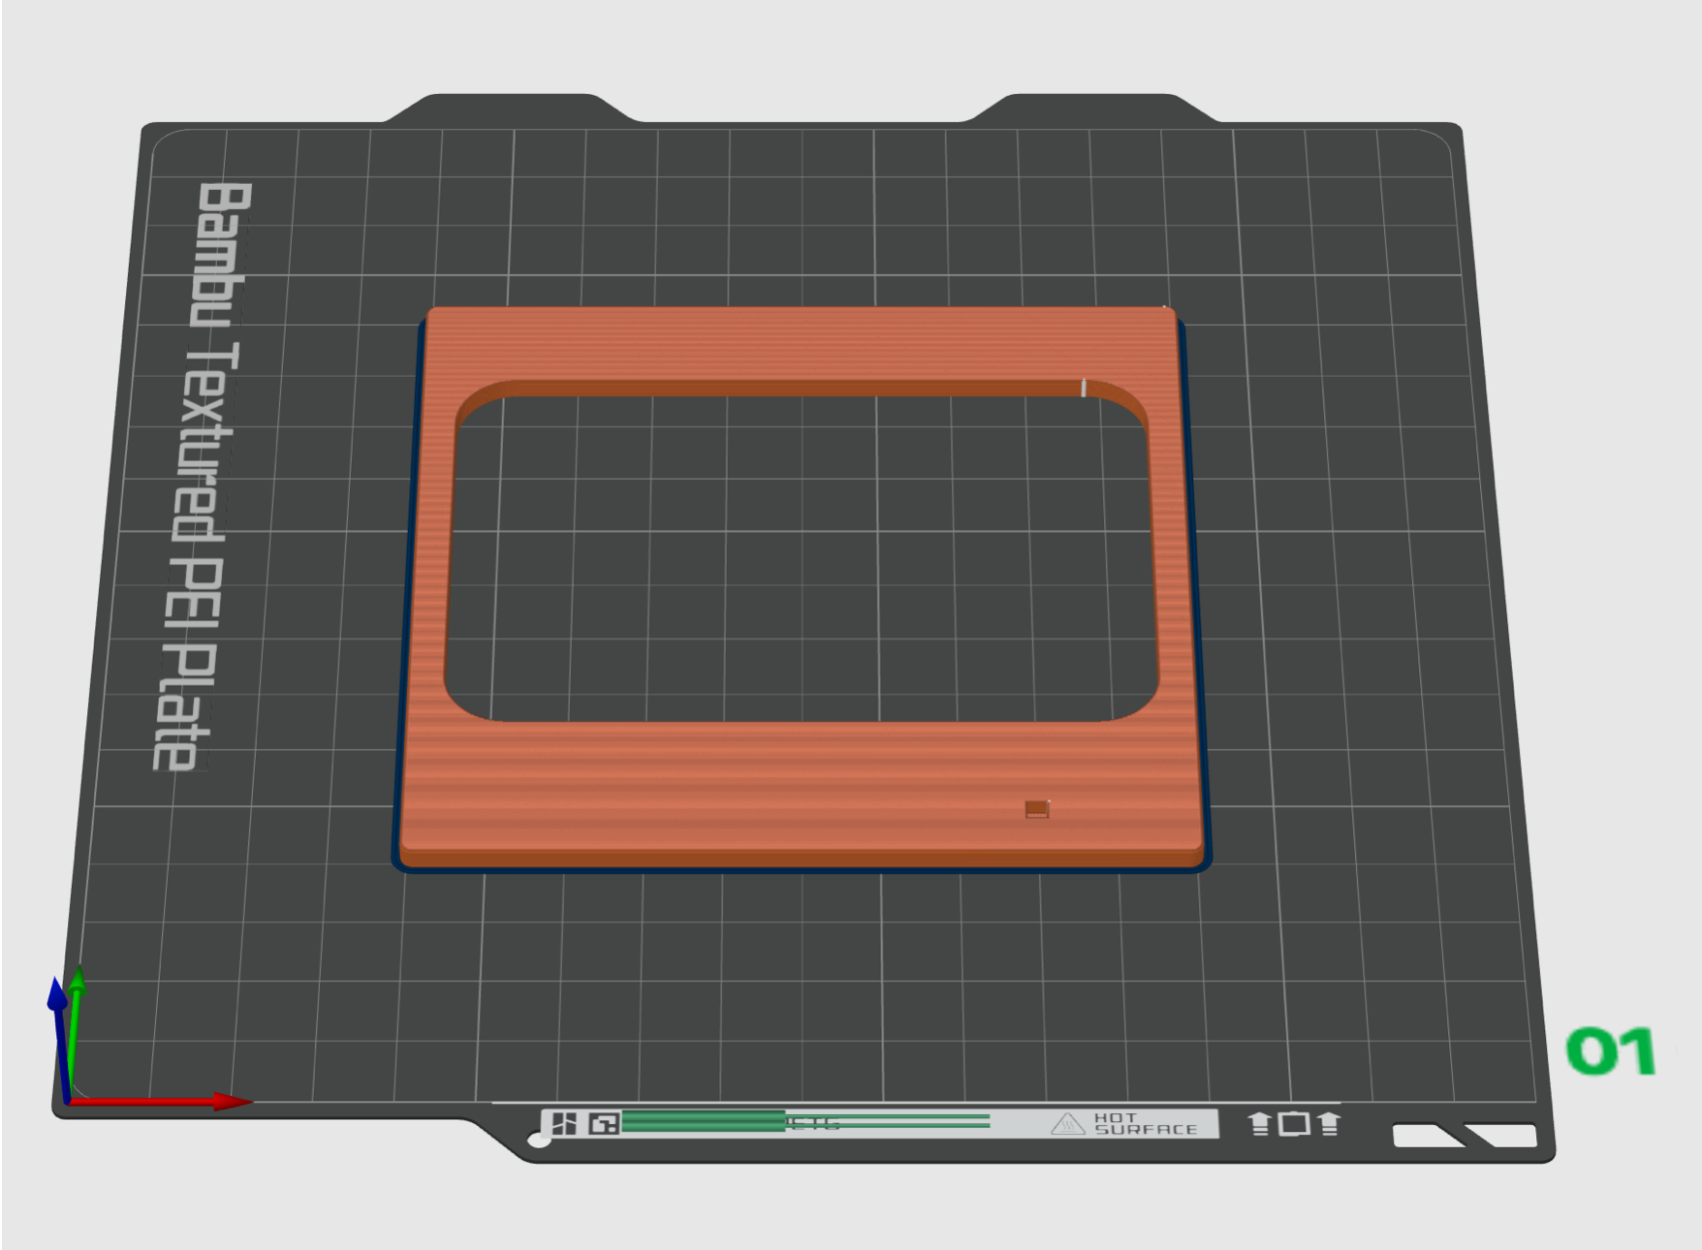
Task: Click the square icon between the two arrows
Action: pos(1293,1124)
